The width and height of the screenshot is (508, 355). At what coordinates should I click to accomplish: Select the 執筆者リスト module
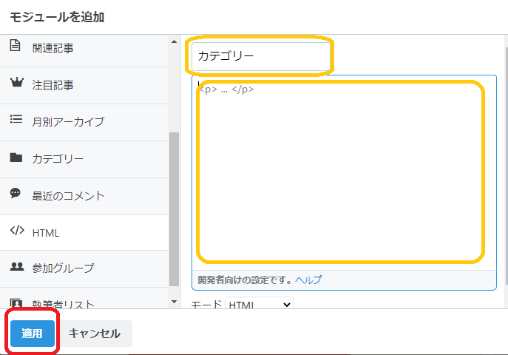pos(84,298)
